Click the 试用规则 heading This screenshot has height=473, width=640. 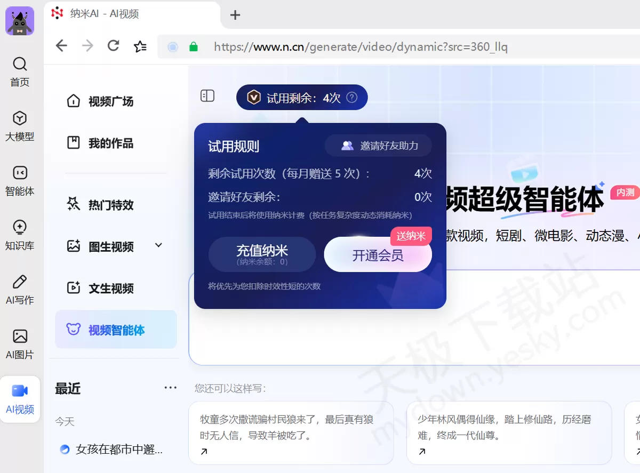(x=234, y=147)
